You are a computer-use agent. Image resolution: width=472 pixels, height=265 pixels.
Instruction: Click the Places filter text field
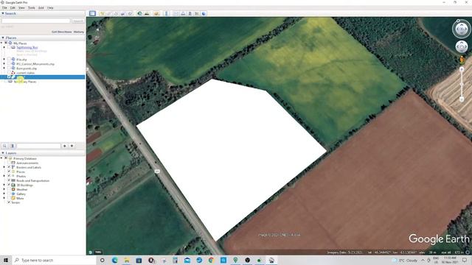(39, 146)
